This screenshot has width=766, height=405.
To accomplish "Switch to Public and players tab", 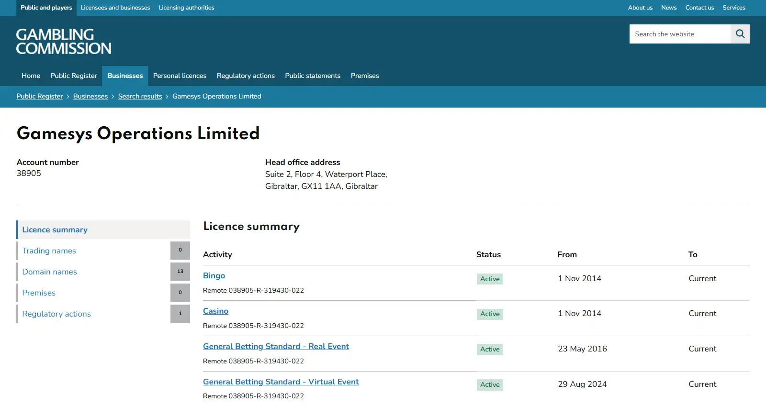I will point(46,8).
